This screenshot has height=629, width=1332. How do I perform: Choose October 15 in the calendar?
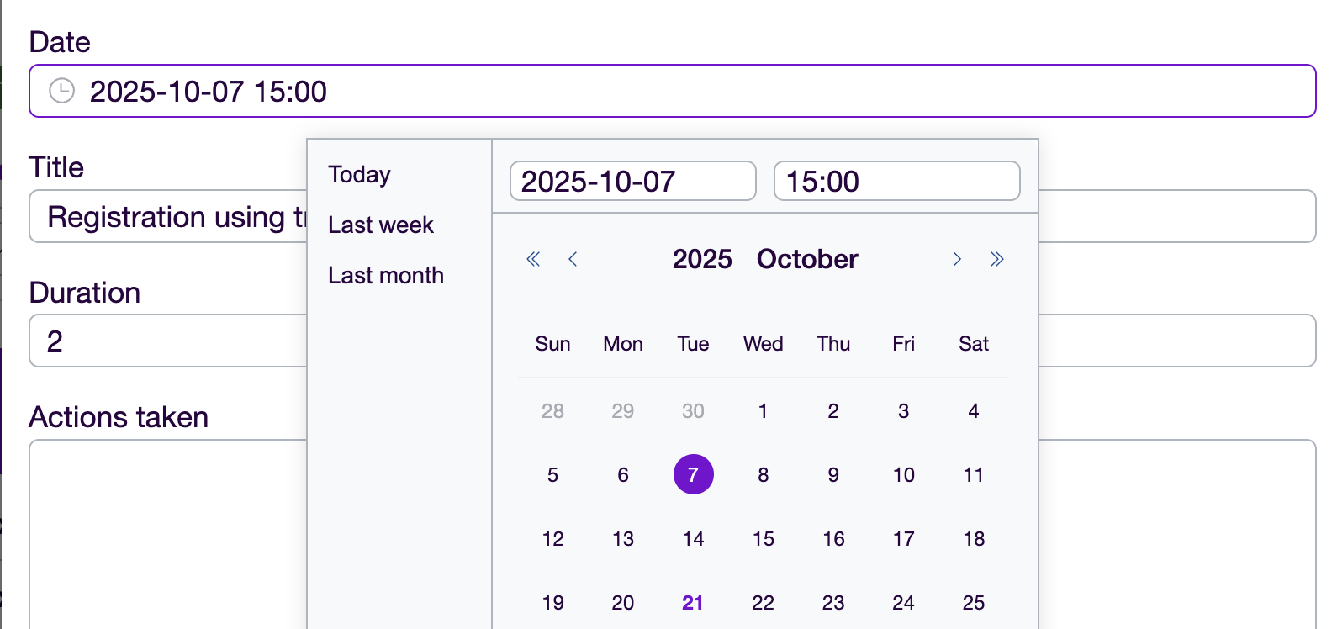pos(764,539)
